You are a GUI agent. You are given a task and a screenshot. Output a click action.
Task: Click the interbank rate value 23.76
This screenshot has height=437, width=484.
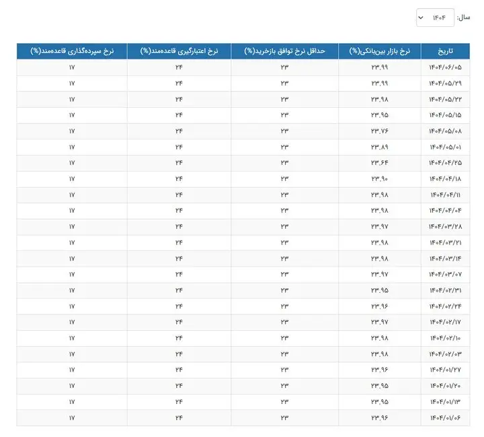click(380, 131)
